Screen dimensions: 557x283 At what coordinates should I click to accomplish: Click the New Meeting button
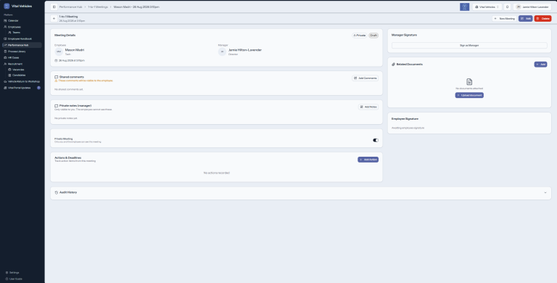pyautogui.click(x=505, y=18)
